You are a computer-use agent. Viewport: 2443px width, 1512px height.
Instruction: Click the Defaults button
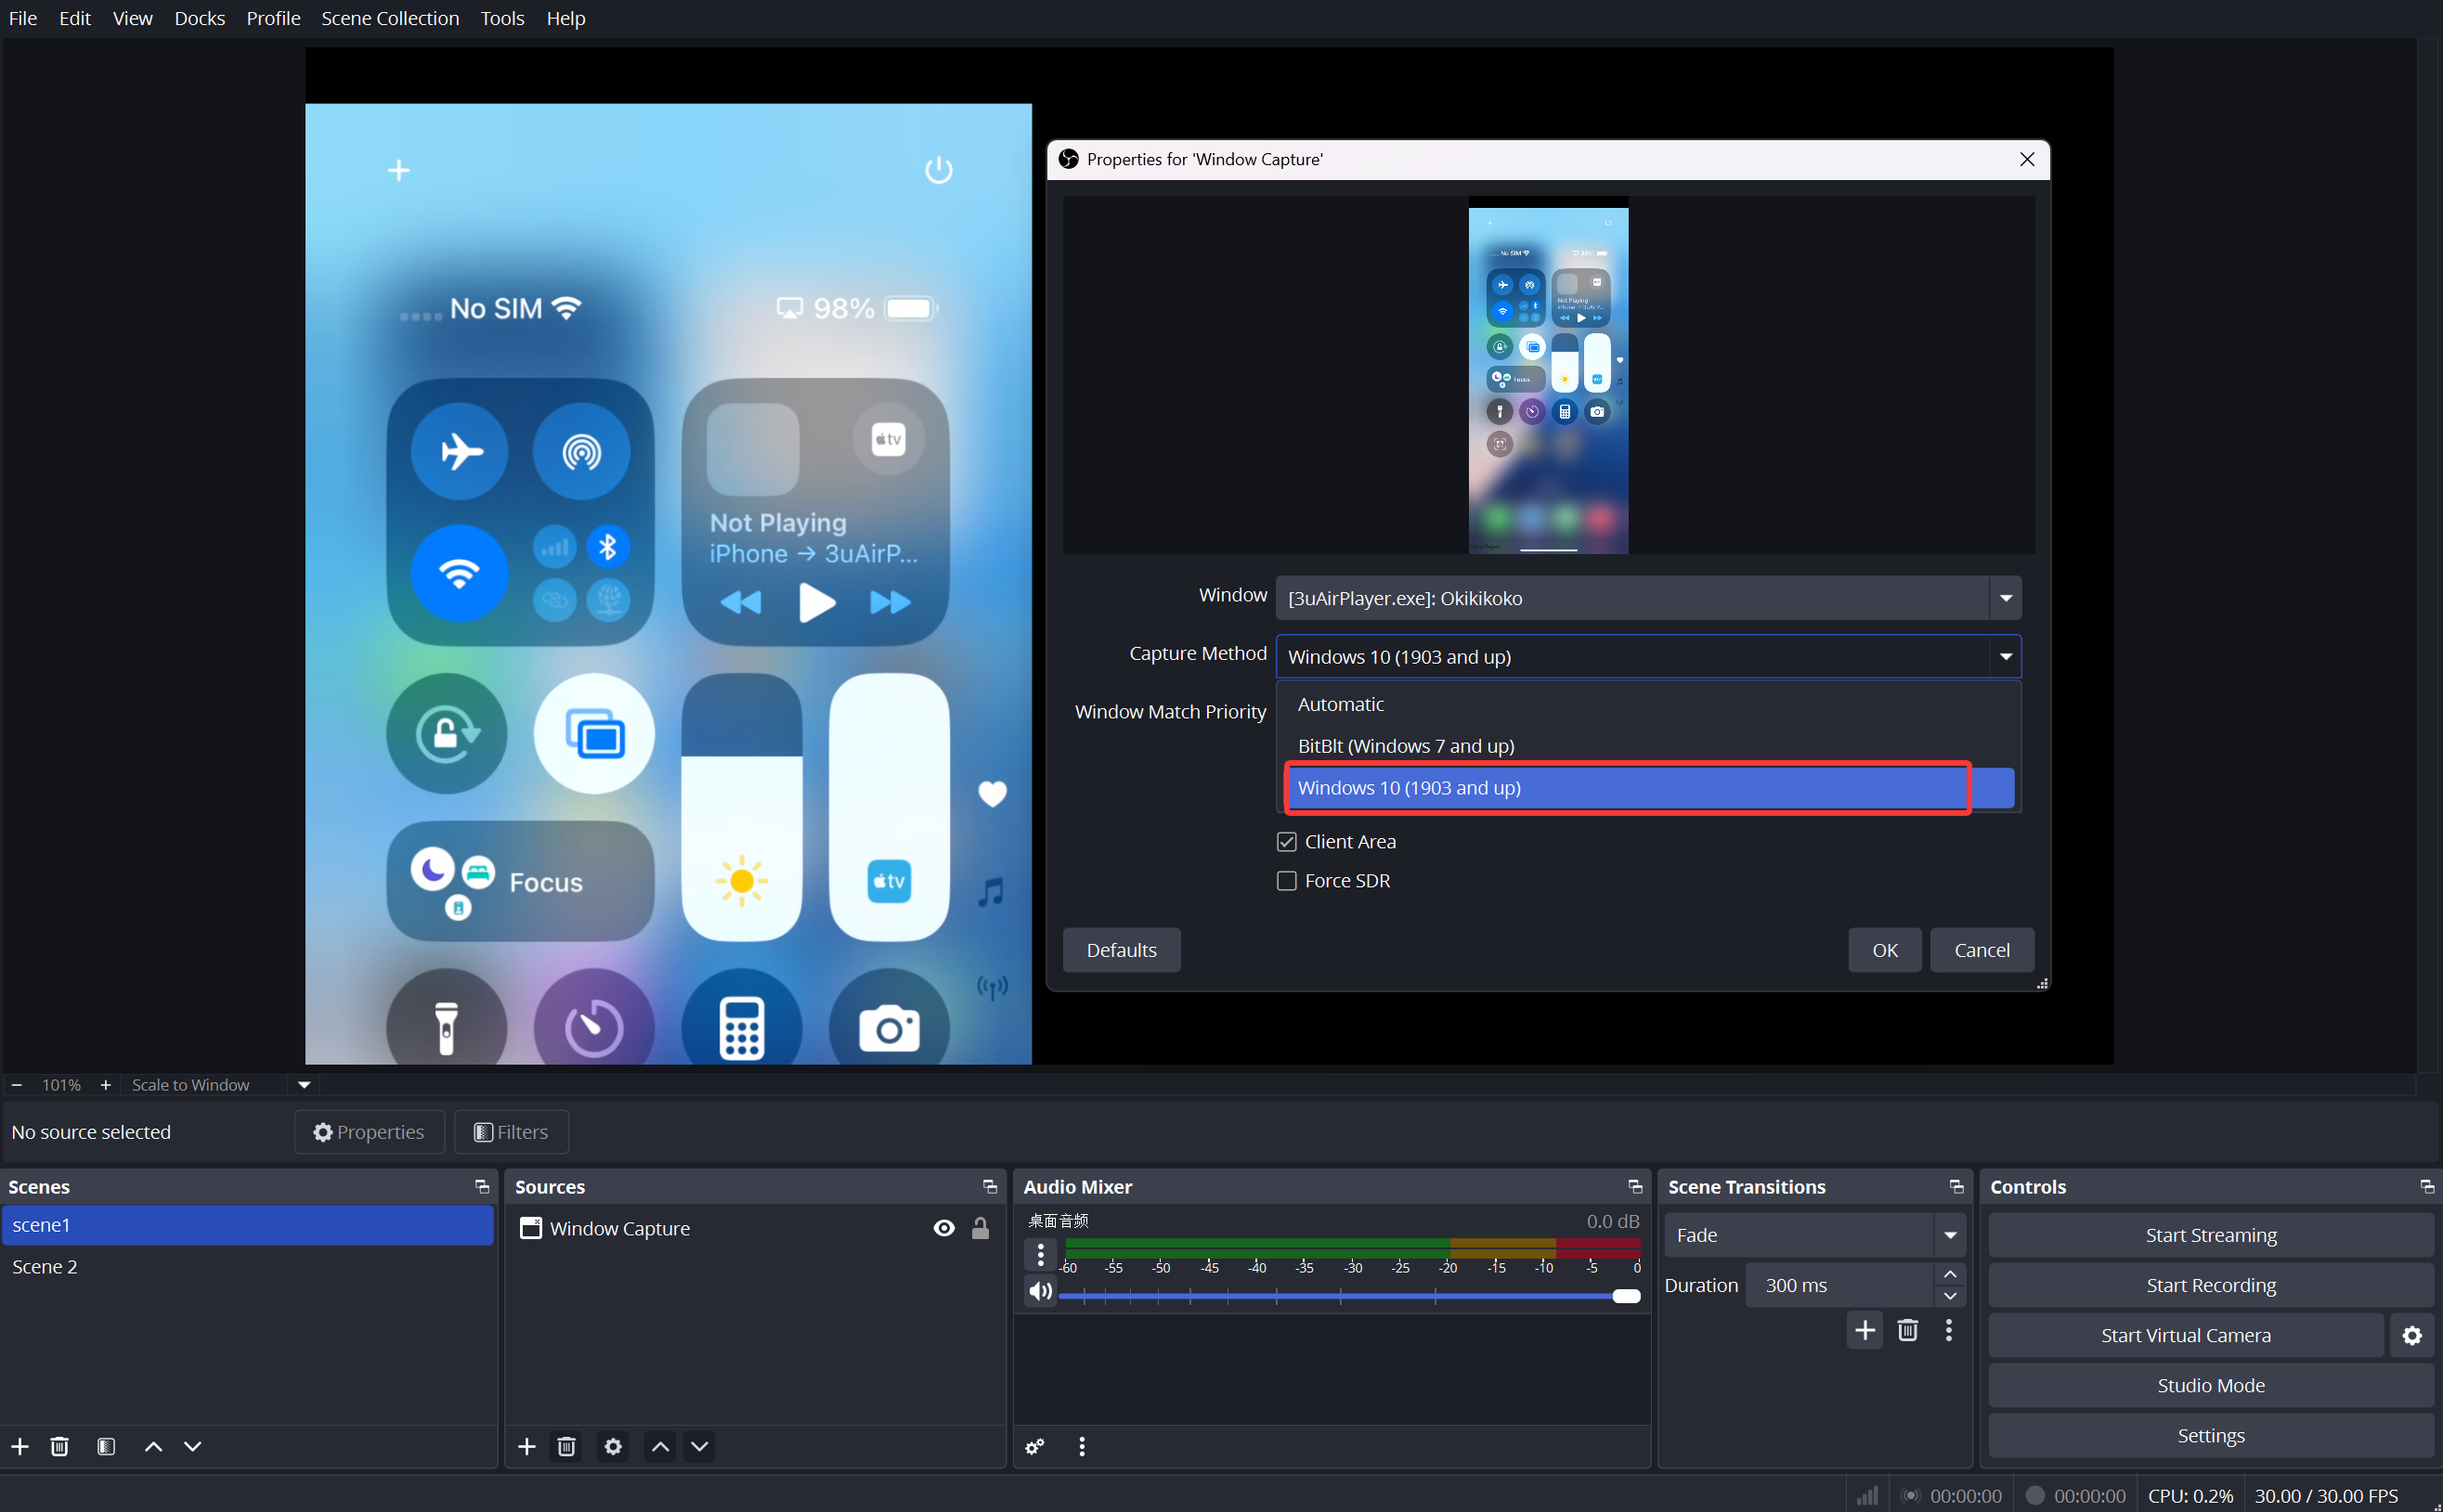1121,949
